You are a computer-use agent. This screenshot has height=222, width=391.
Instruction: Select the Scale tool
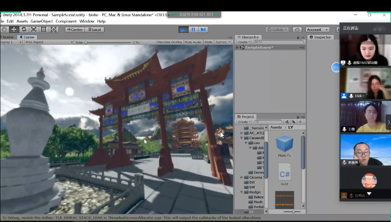34,30
